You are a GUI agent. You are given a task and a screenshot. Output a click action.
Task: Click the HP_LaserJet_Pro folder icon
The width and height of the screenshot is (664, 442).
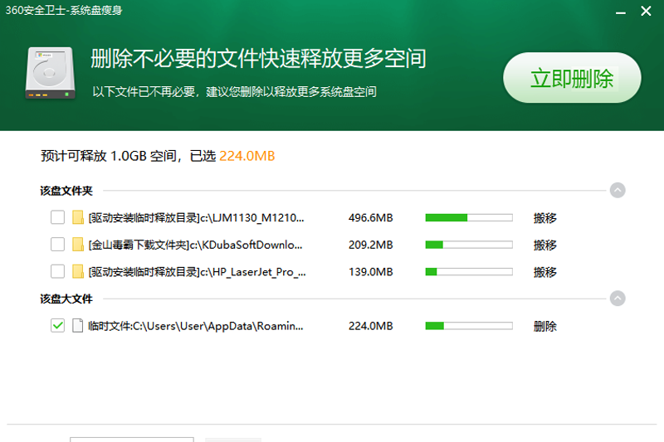[77, 271]
